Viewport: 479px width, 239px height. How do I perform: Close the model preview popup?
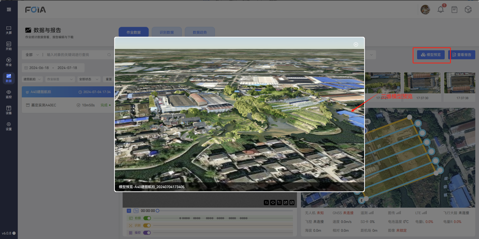pos(356,44)
